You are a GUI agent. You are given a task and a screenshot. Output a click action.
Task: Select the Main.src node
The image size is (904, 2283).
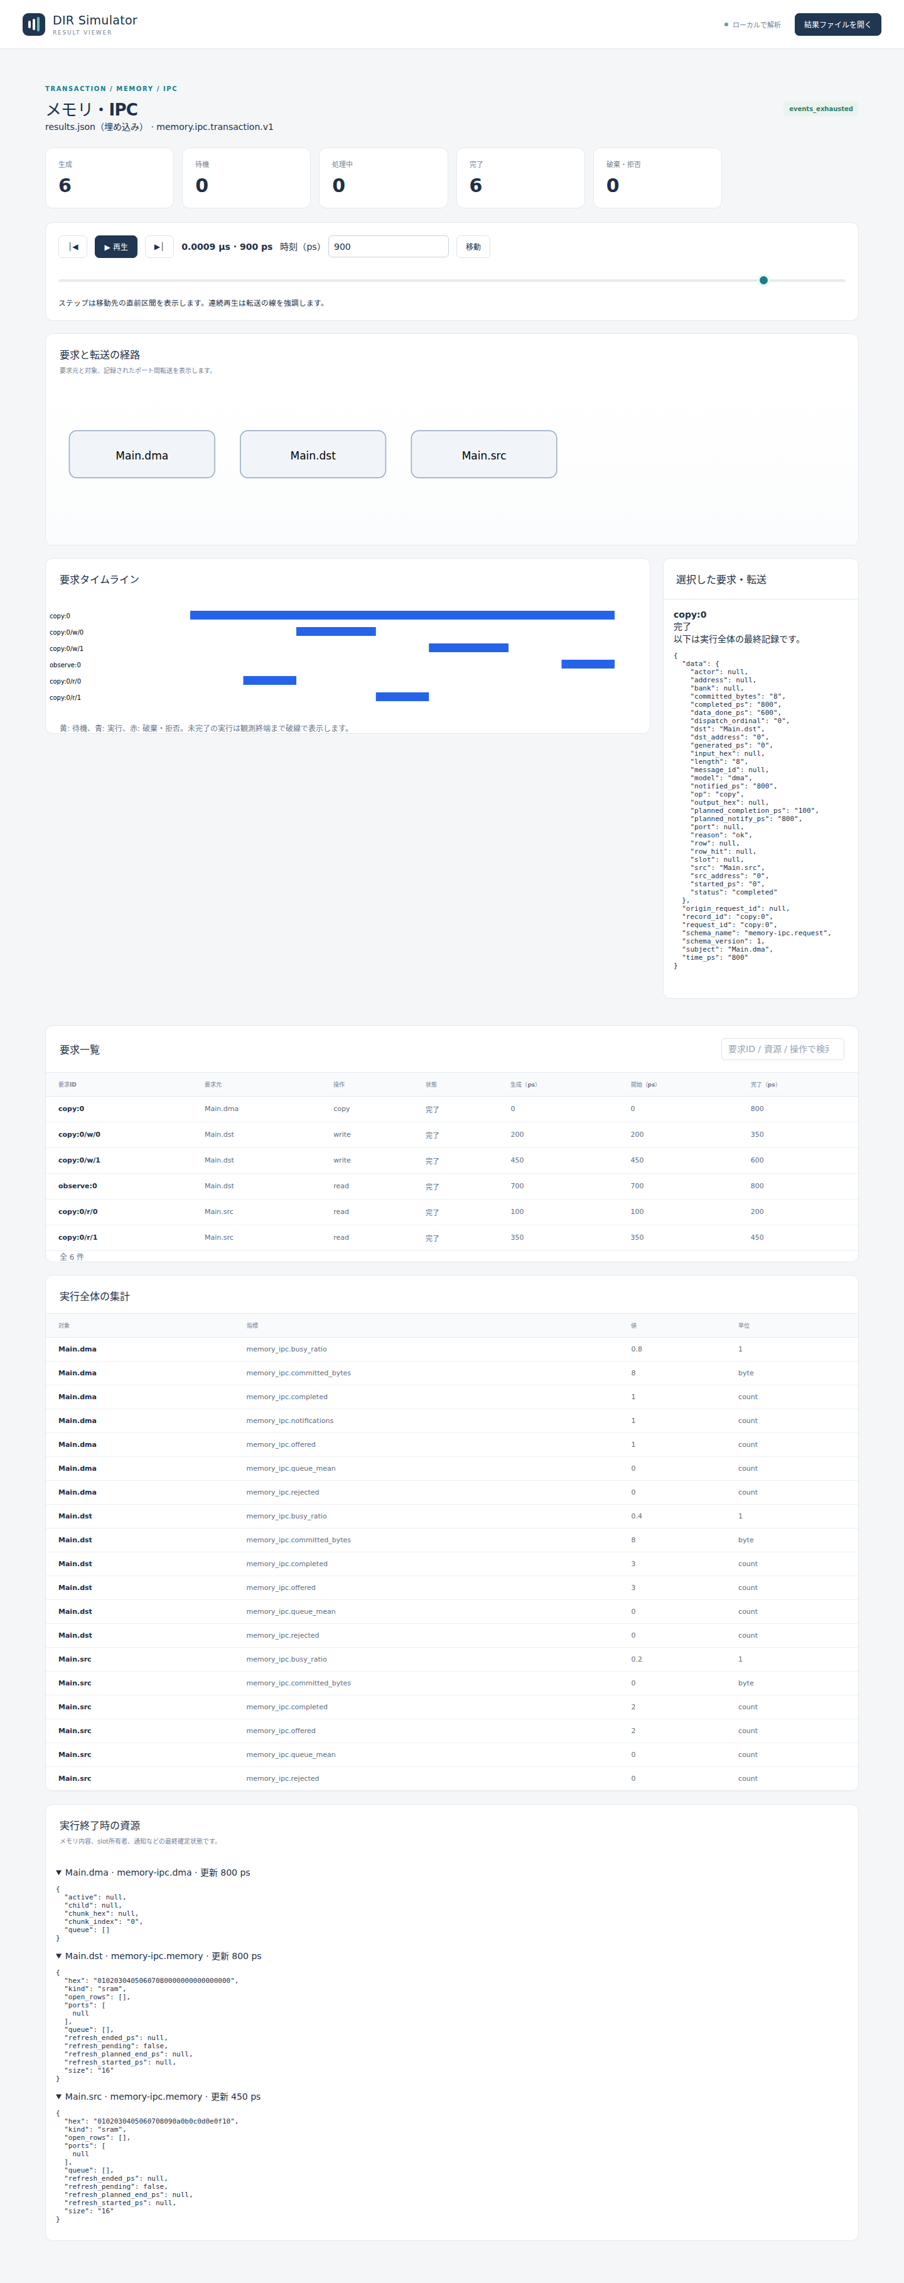tap(484, 454)
